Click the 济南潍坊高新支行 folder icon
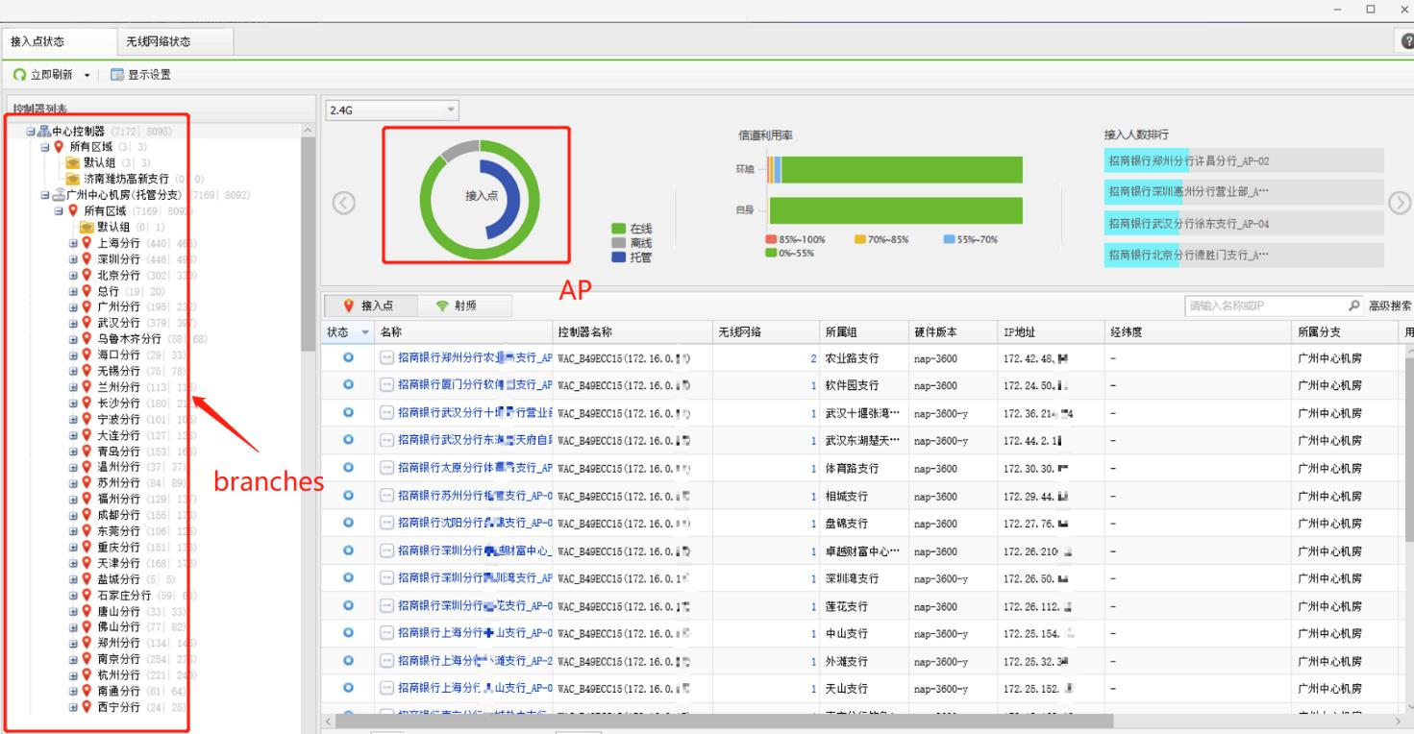The height and width of the screenshot is (734, 1414). tap(72, 179)
